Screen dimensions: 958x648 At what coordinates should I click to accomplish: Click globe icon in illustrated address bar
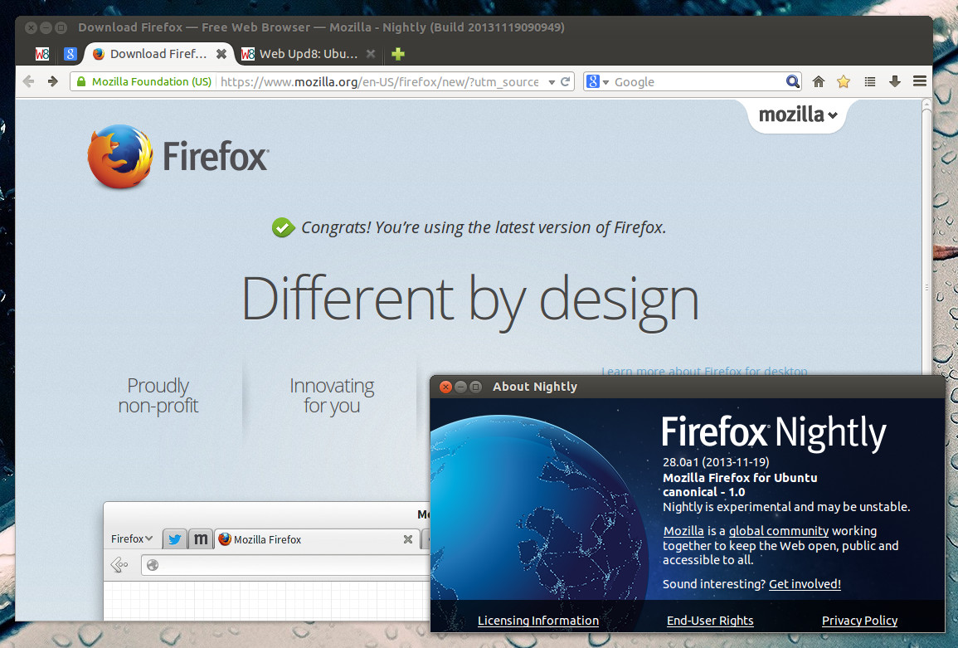[x=153, y=566]
